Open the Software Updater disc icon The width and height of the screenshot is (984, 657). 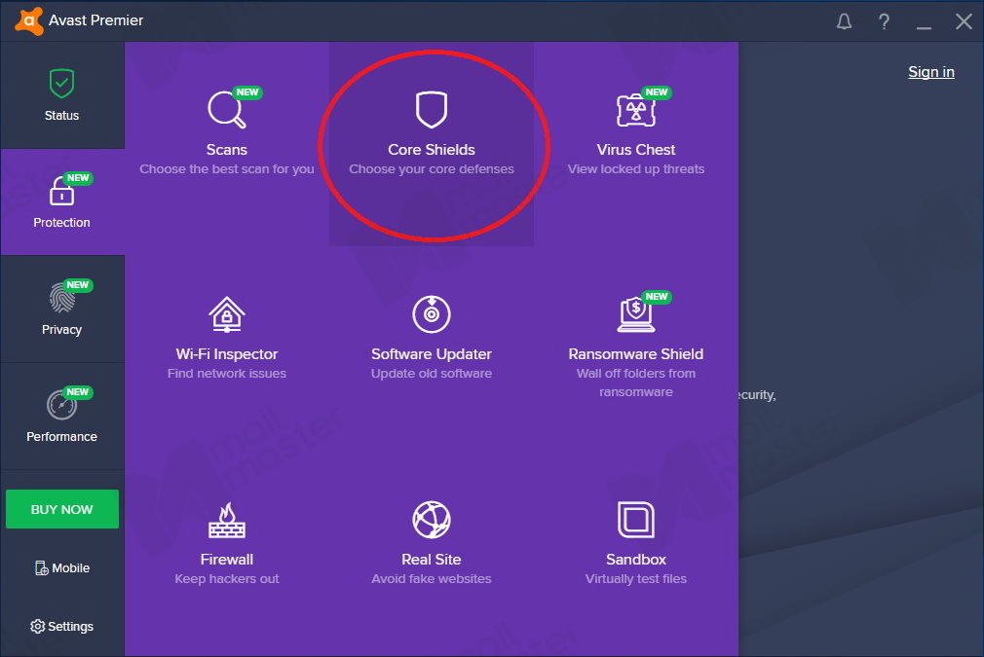click(x=432, y=314)
